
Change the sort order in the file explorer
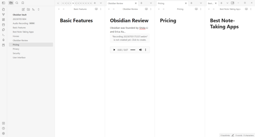[33, 10]
